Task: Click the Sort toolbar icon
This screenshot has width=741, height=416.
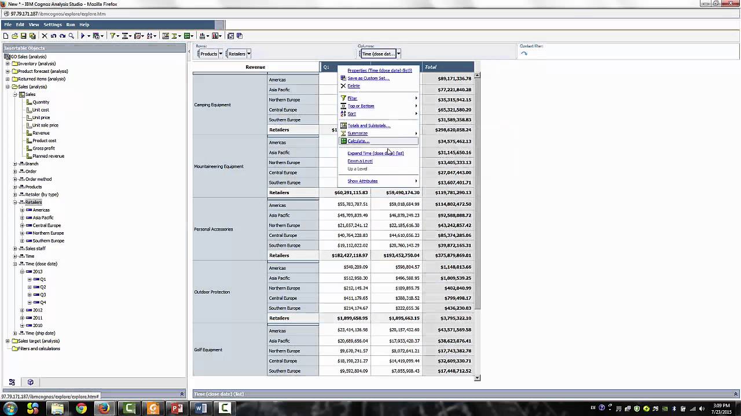Action: (150, 36)
